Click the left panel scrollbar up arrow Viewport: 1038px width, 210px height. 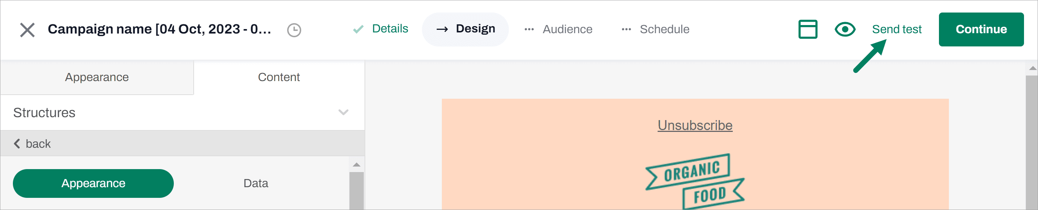(356, 165)
